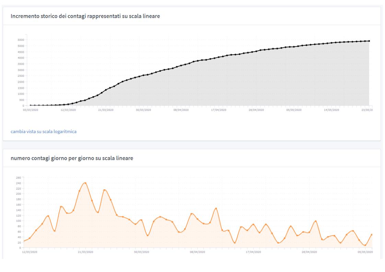Click the 'Incremento storico dei contagi' chart title
Screen dimensions: 385x272
coord(86,16)
